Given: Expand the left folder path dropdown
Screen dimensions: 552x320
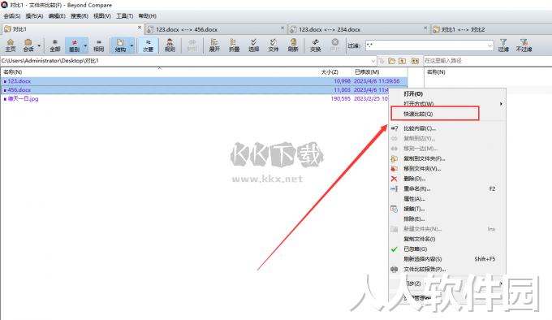Looking at the screenshot, I should pos(373,61).
